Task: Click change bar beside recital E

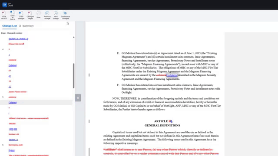Action: point(89,75)
